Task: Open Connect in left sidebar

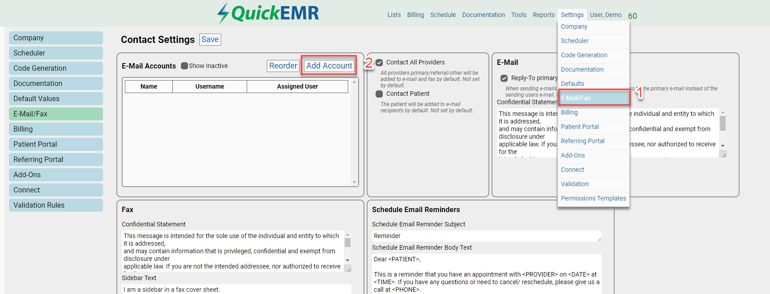Action: coord(56,190)
